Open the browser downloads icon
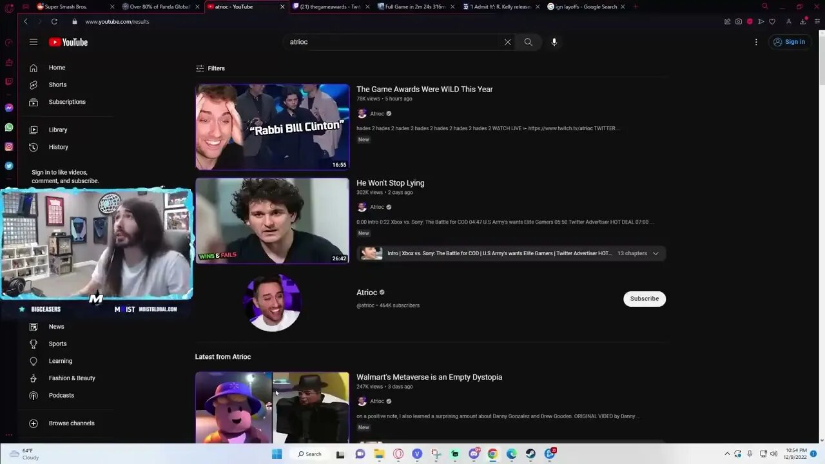The image size is (825, 464). click(803, 21)
